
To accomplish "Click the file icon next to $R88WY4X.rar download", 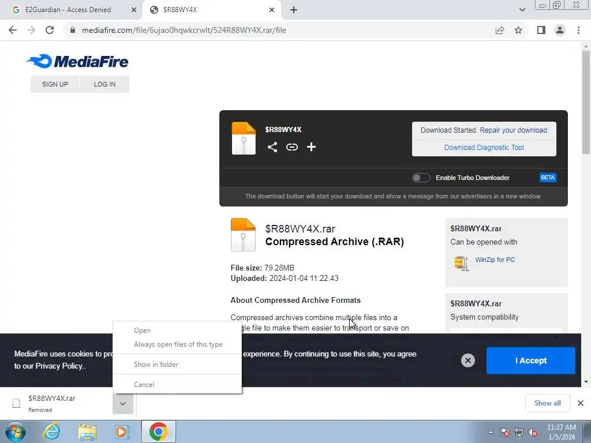I will [x=17, y=403].
